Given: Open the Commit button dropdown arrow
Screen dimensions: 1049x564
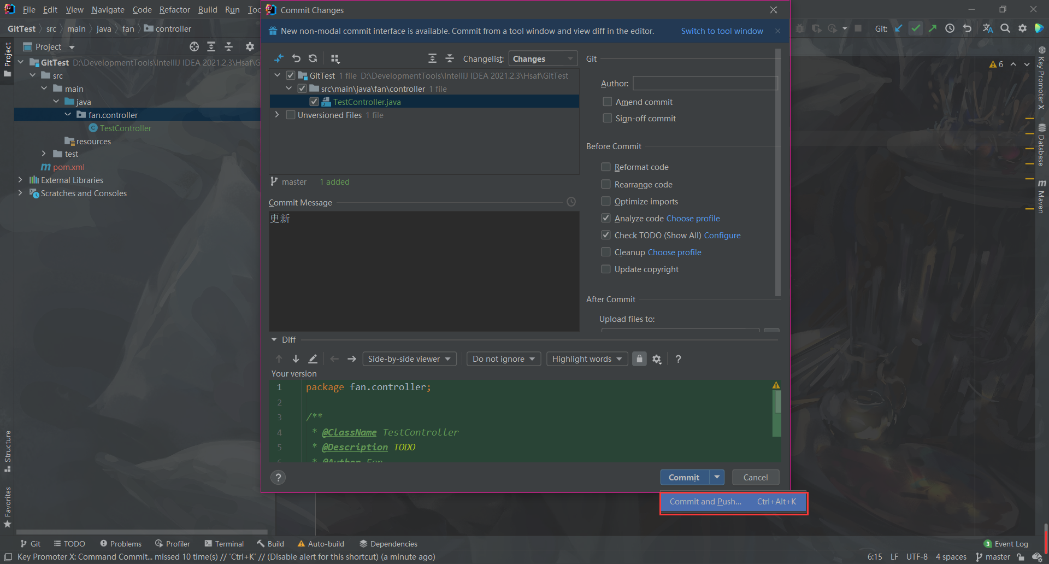Looking at the screenshot, I should 717,477.
